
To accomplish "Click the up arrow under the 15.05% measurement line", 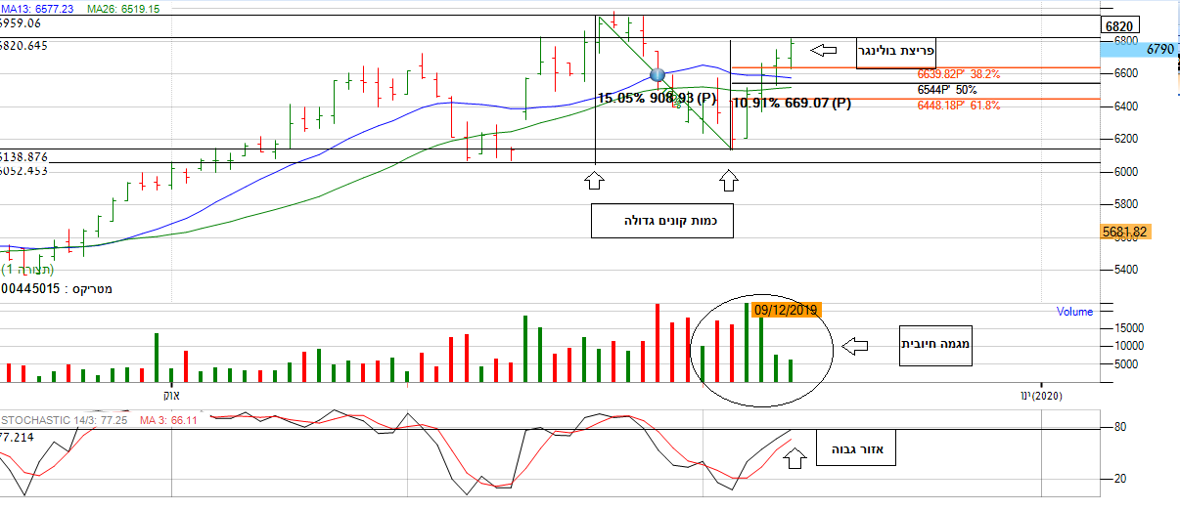I will pyautogui.click(x=595, y=180).
